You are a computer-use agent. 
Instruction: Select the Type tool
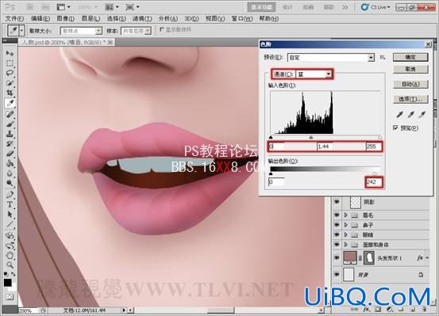click(x=10, y=204)
